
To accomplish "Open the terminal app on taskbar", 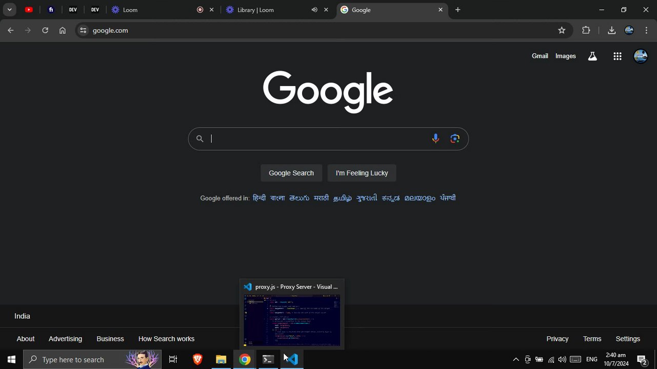I will [268, 359].
